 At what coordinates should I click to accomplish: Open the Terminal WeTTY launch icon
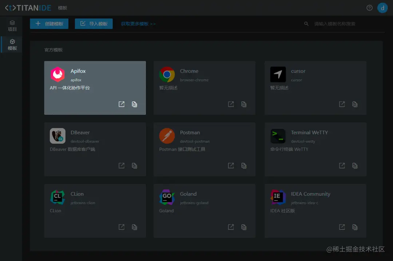[x=342, y=166]
